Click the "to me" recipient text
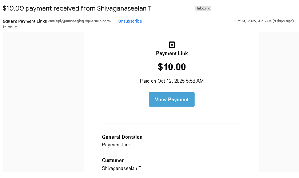The width and height of the screenshot is (299, 178). pyautogui.click(x=7, y=27)
